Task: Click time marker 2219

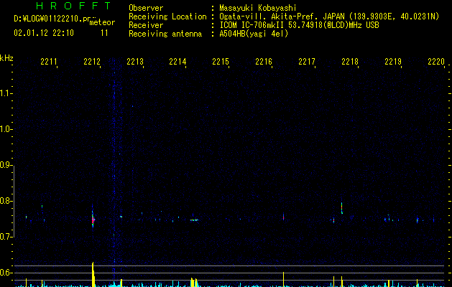Action: (x=393, y=62)
